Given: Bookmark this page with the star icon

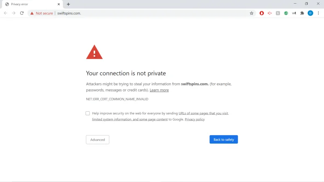Looking at the screenshot, I should click(x=252, y=13).
